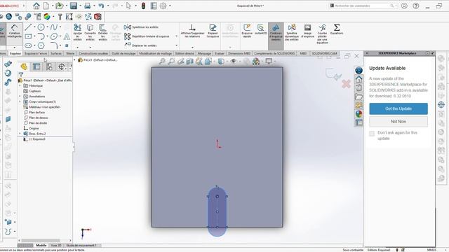Click Instant2D tool
The height and width of the screenshot is (252, 449).
(x=260, y=29)
